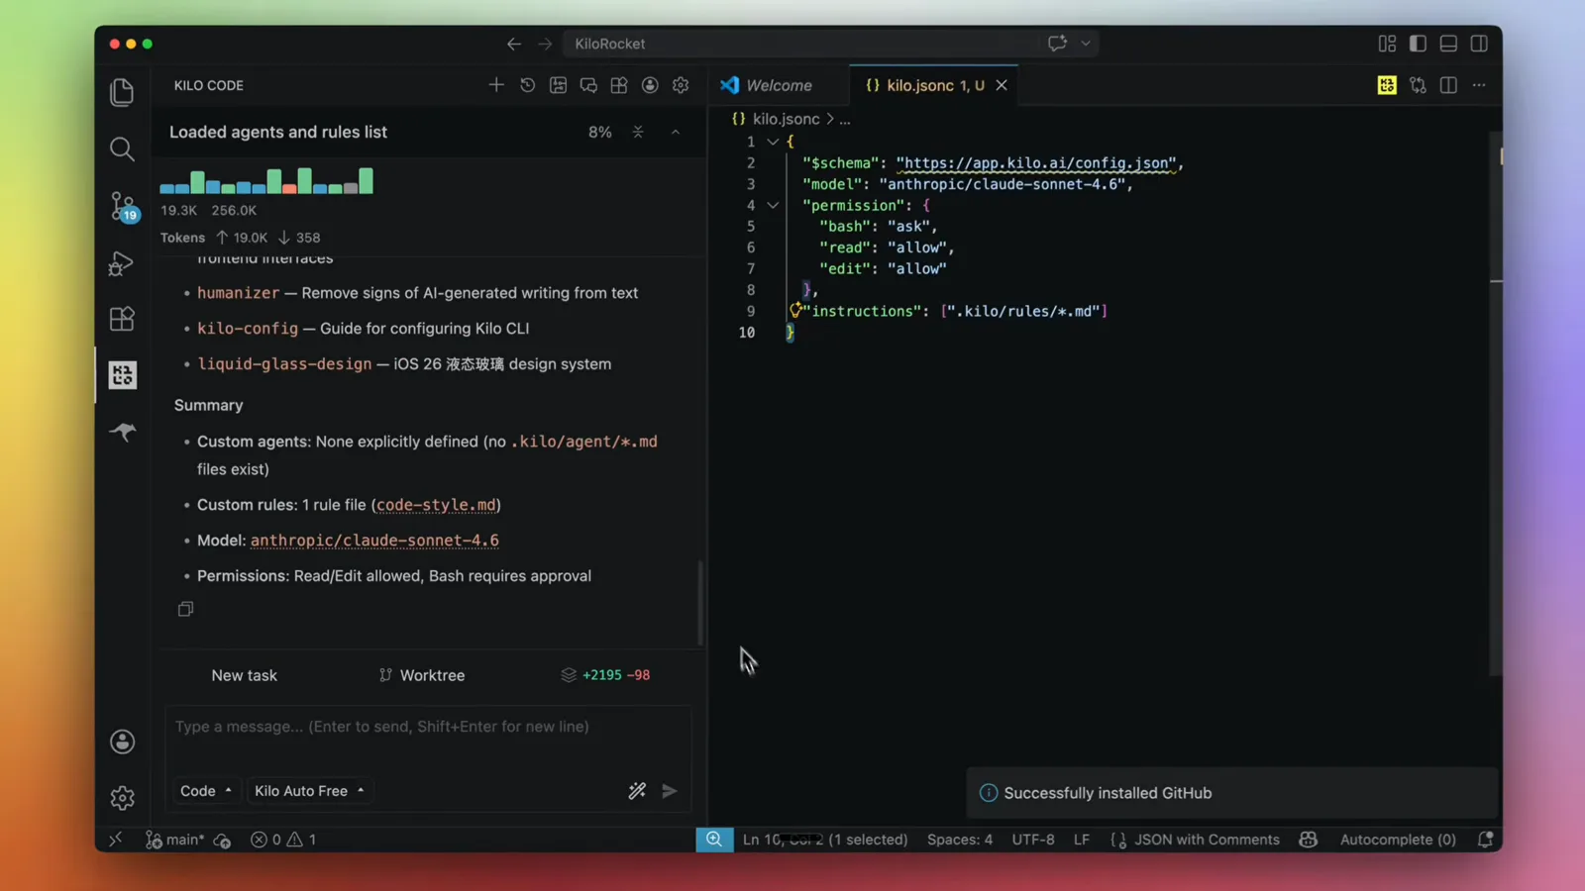View the +2195 -98 diff changes

605,675
